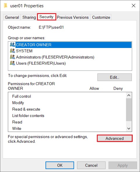Open the Previous Versions tab

(73, 17)
